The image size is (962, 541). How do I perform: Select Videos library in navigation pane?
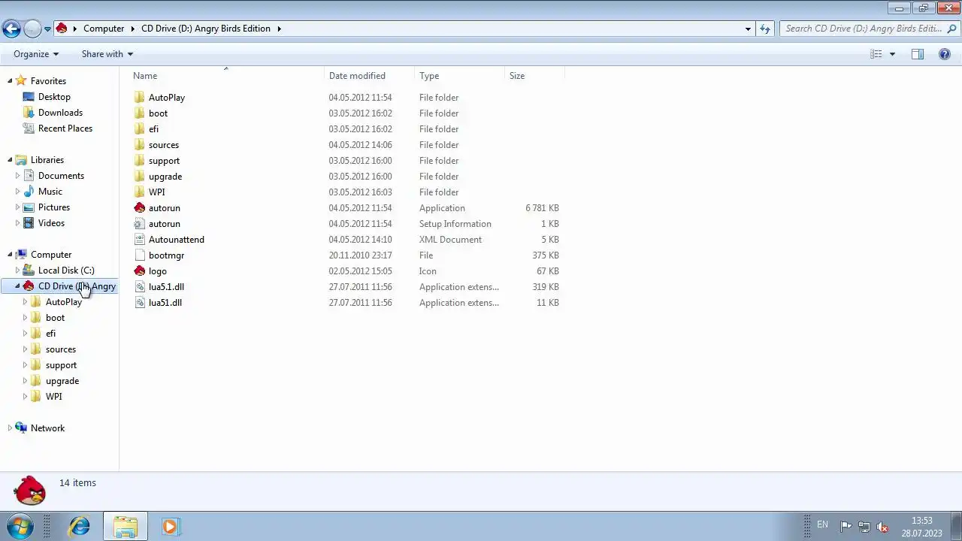(x=51, y=223)
